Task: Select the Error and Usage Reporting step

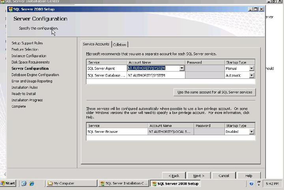Action: 32,81
